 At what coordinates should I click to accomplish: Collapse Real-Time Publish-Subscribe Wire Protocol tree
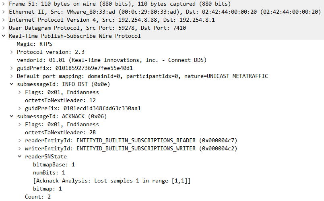point(4,36)
